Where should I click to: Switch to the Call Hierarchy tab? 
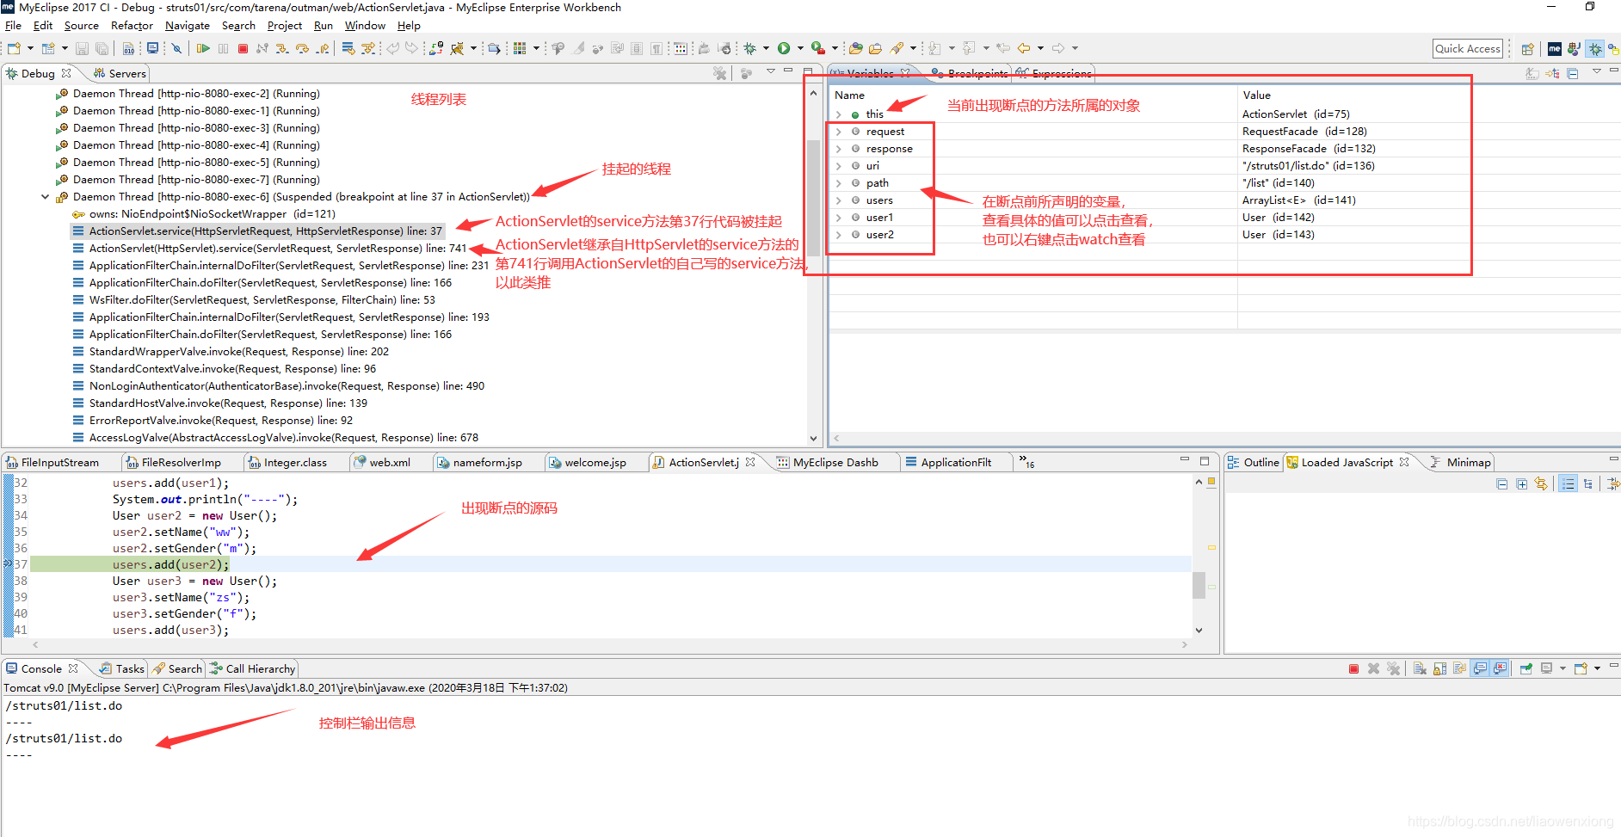point(253,668)
